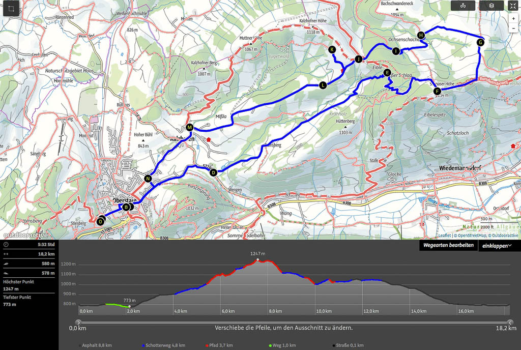Select waypoint marker H on the route
521x350 pixels.
tap(421, 35)
